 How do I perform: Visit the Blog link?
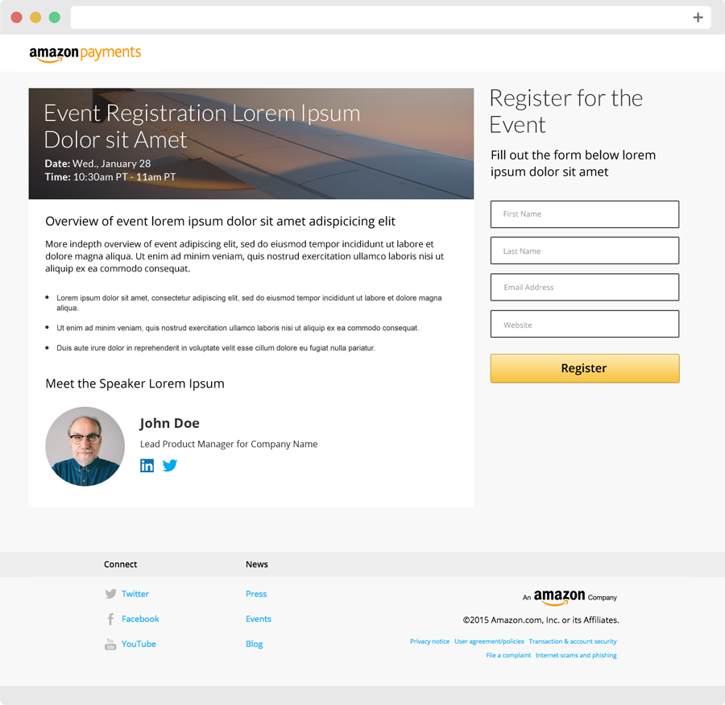coord(255,644)
